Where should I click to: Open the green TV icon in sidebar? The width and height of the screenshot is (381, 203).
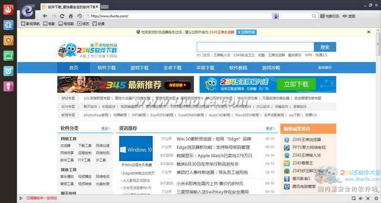click(8, 56)
